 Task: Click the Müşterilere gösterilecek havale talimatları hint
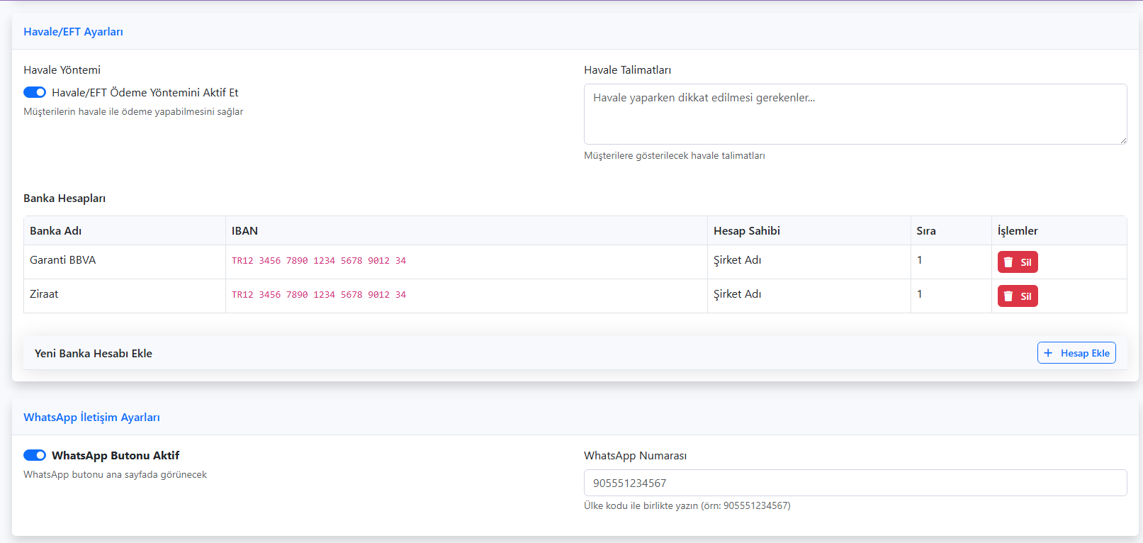(x=675, y=156)
